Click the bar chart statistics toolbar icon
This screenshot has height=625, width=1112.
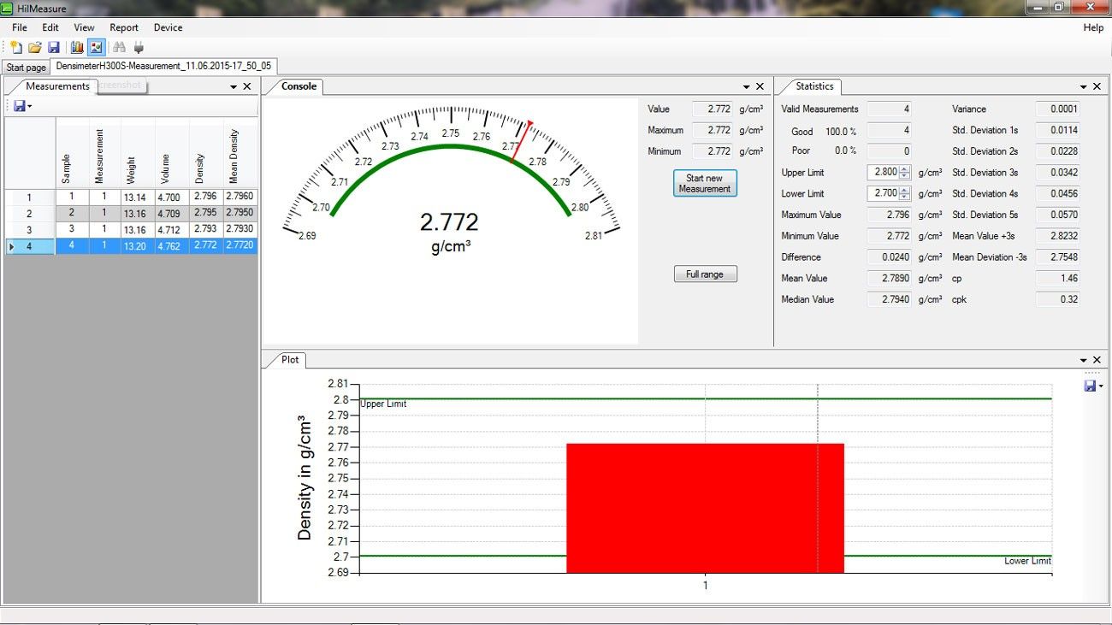coord(77,48)
